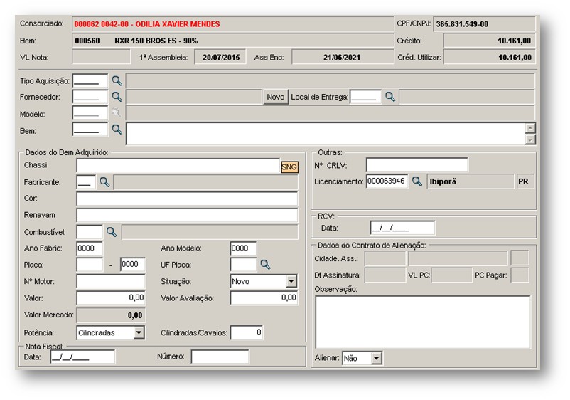Click the UF Placa field
Viewport: 570px width, 400px height.
point(243,265)
